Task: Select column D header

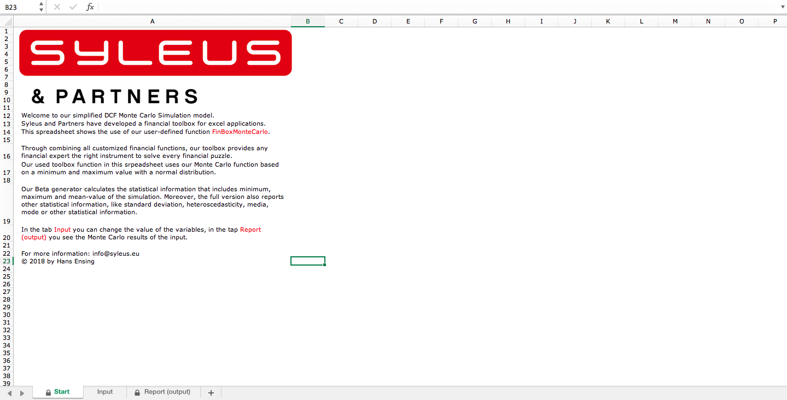Action: point(375,21)
